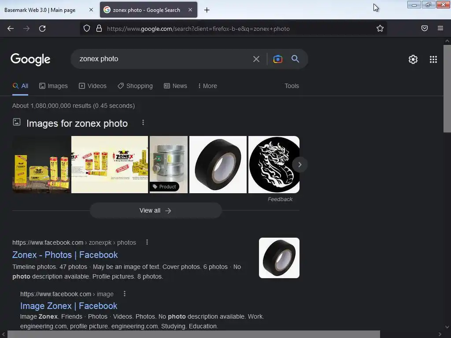Open Google quick settings gear
451x338 pixels.
point(413,59)
